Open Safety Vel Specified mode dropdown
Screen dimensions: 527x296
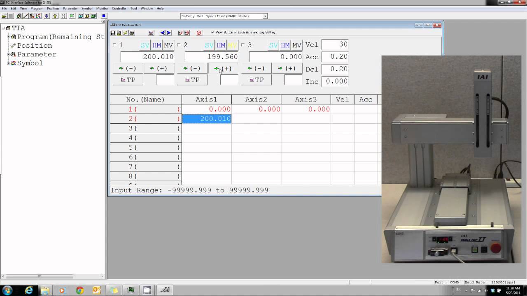pos(265,16)
